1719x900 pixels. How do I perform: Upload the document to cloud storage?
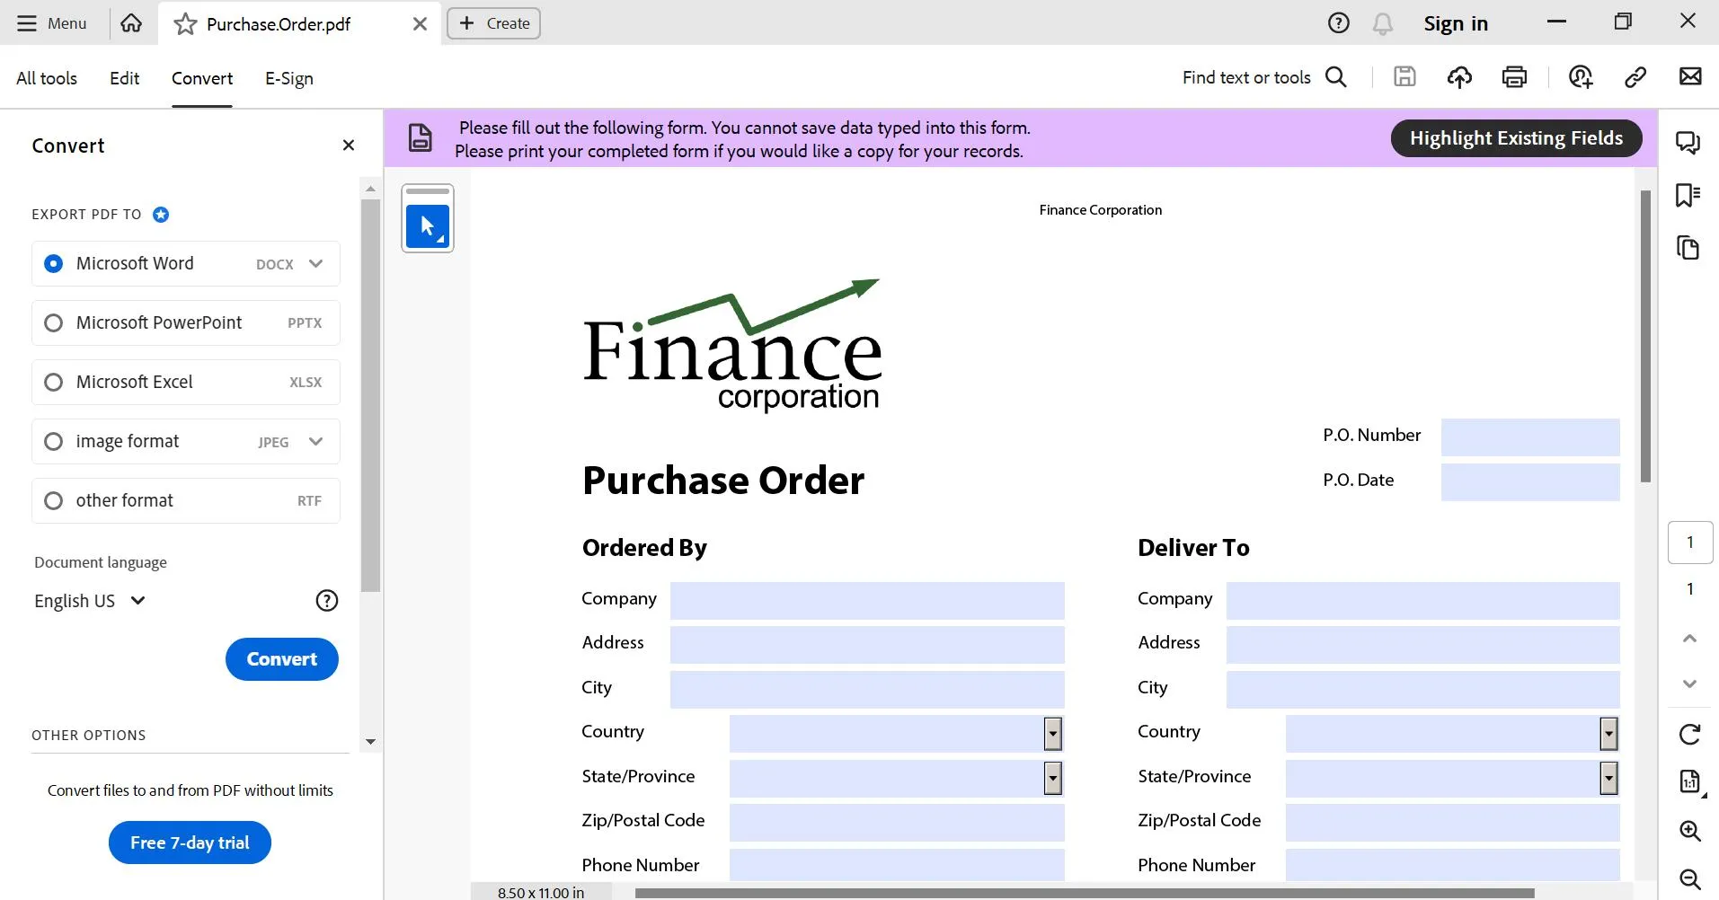click(x=1459, y=77)
